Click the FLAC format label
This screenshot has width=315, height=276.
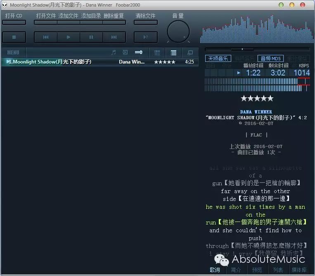(x=256, y=135)
